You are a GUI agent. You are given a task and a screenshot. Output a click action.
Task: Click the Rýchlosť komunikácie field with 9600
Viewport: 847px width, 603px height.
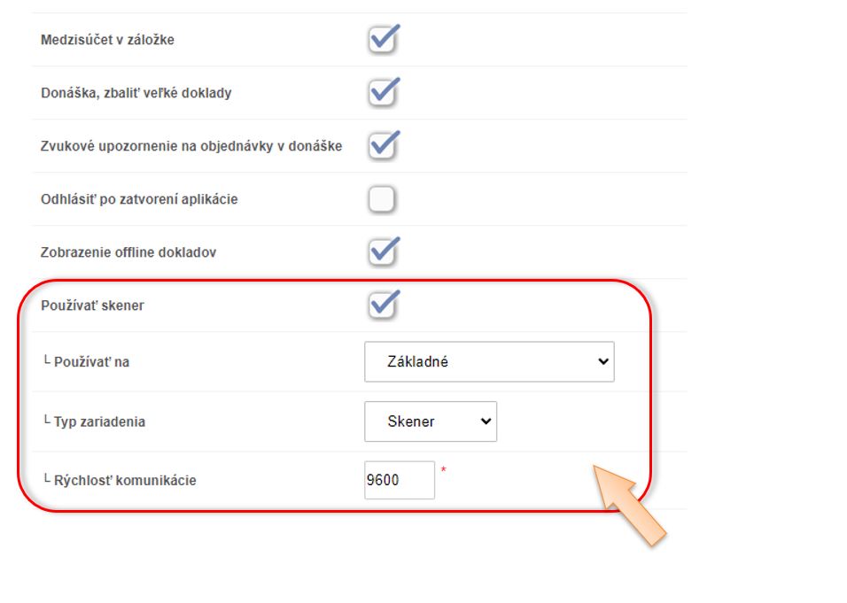(399, 480)
